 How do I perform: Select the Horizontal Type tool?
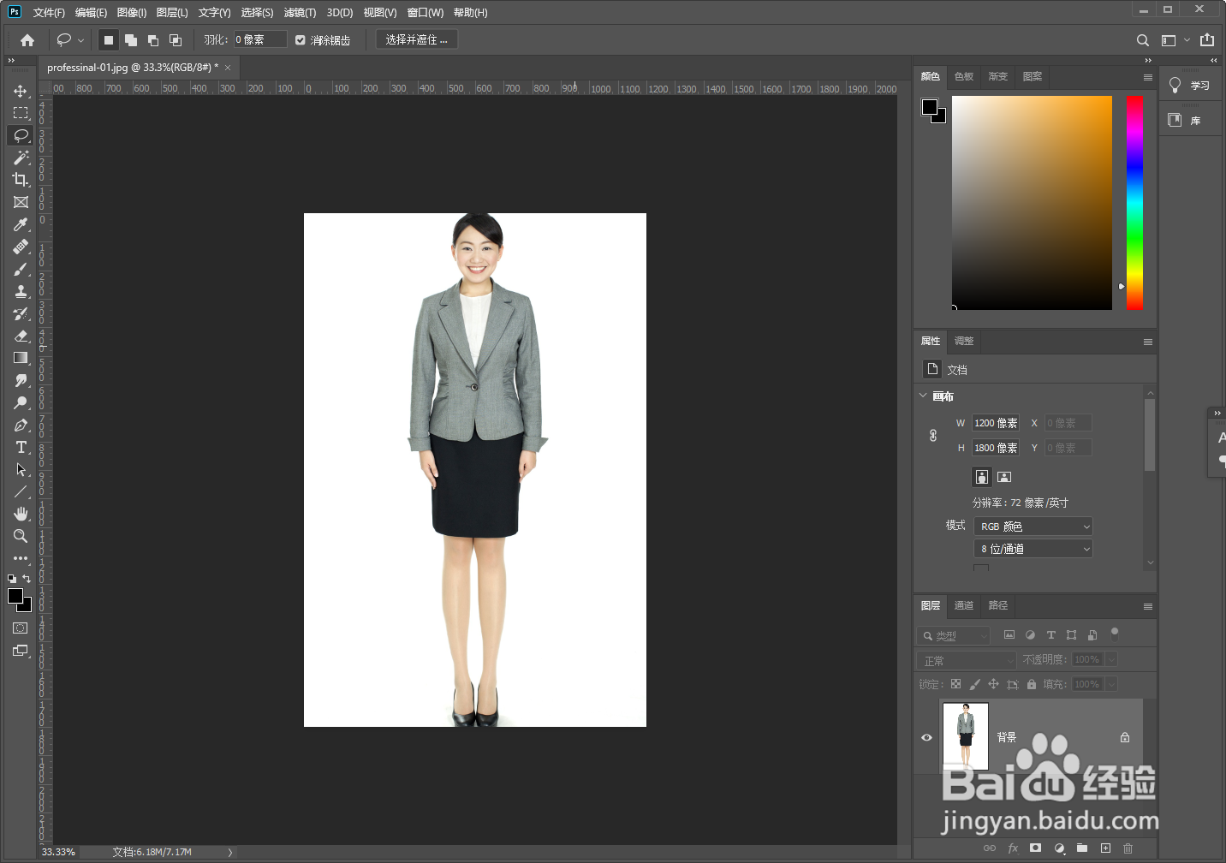pyautogui.click(x=21, y=448)
